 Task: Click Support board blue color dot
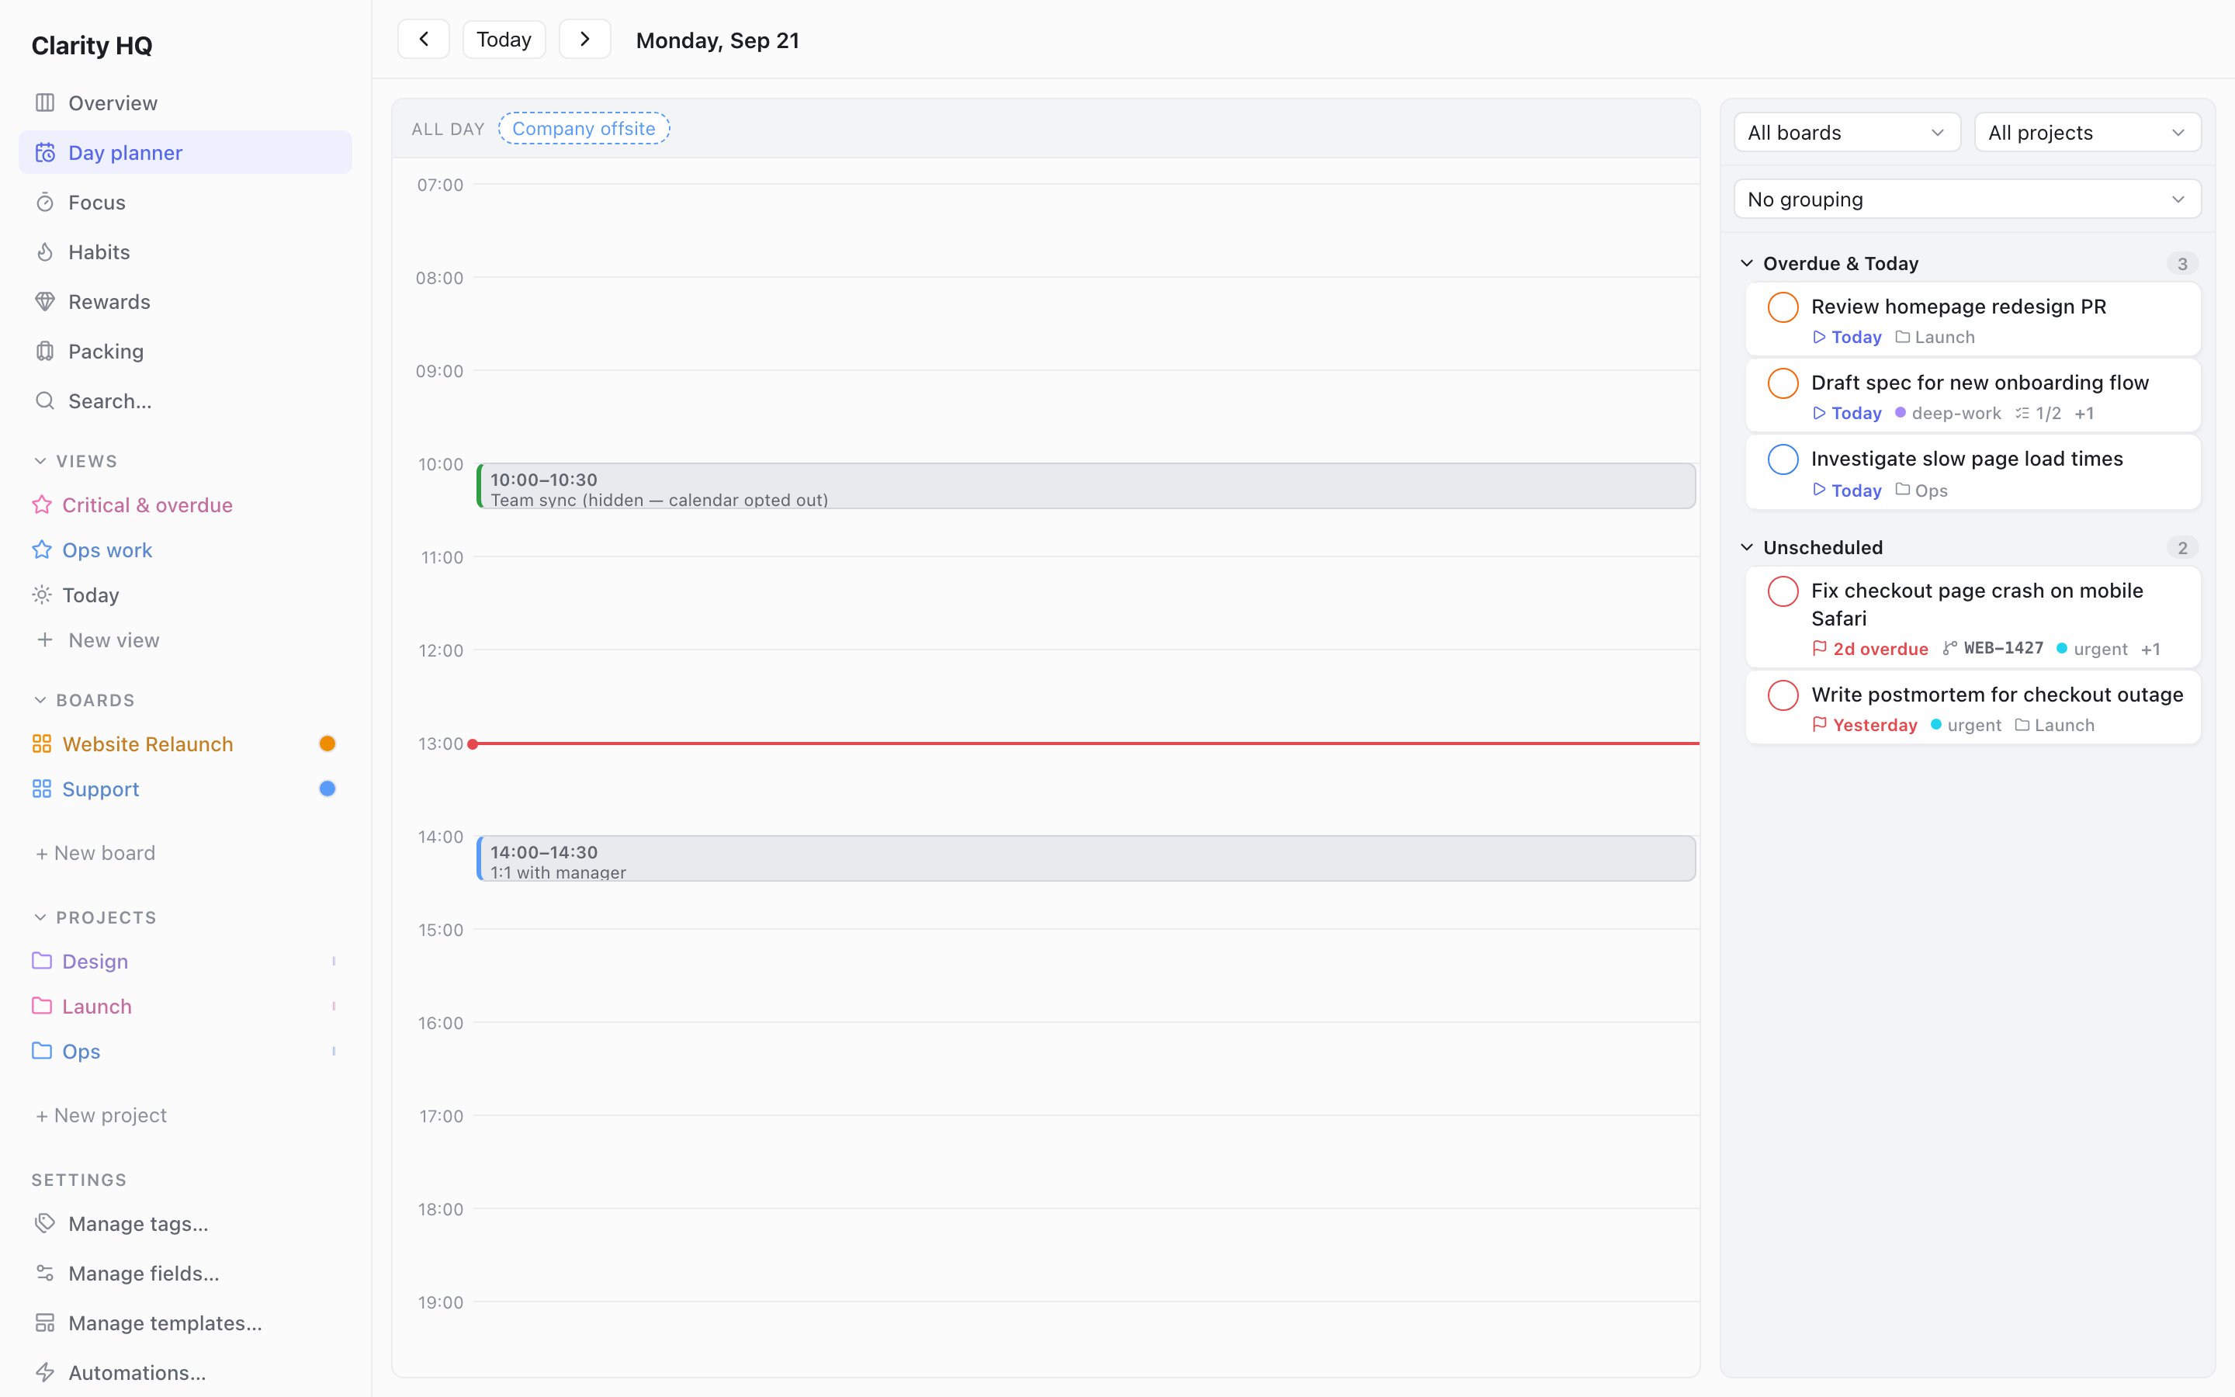327,789
